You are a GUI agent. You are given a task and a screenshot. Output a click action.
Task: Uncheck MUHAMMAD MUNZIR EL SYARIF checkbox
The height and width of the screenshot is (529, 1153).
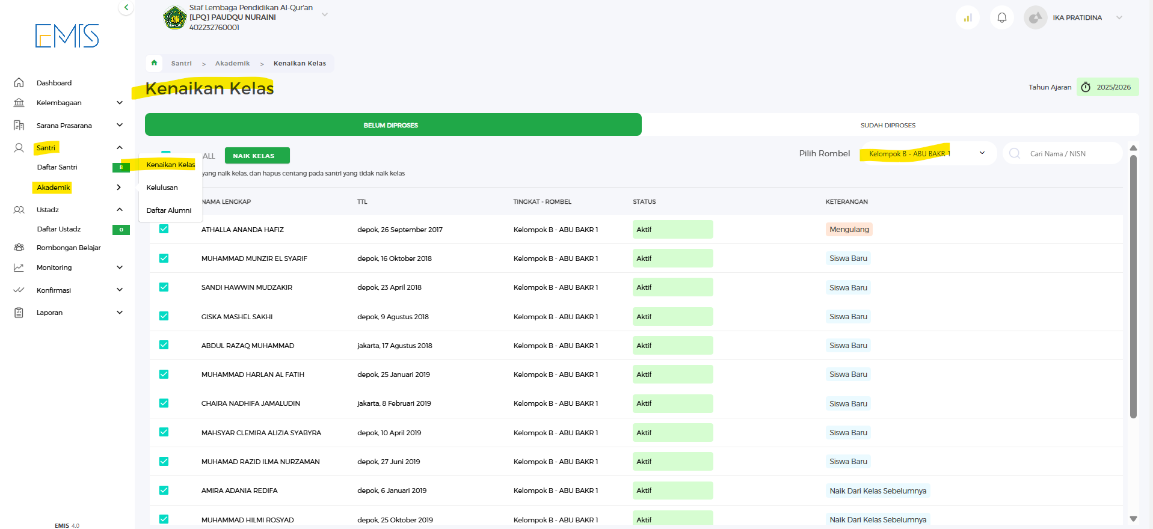pyautogui.click(x=164, y=258)
